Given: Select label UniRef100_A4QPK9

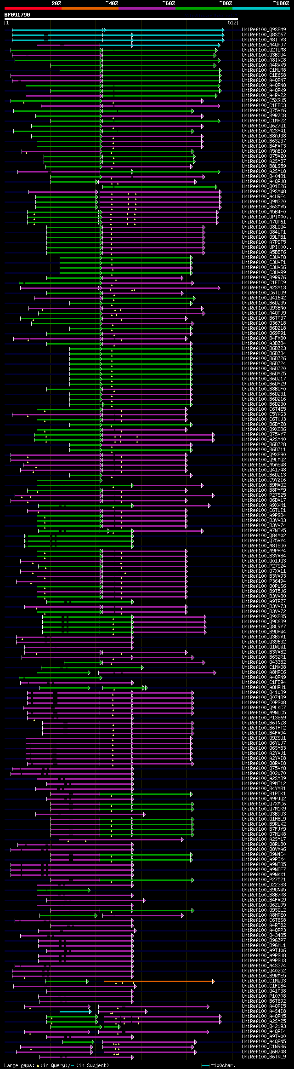Looking at the screenshot, I should (264, 91).
